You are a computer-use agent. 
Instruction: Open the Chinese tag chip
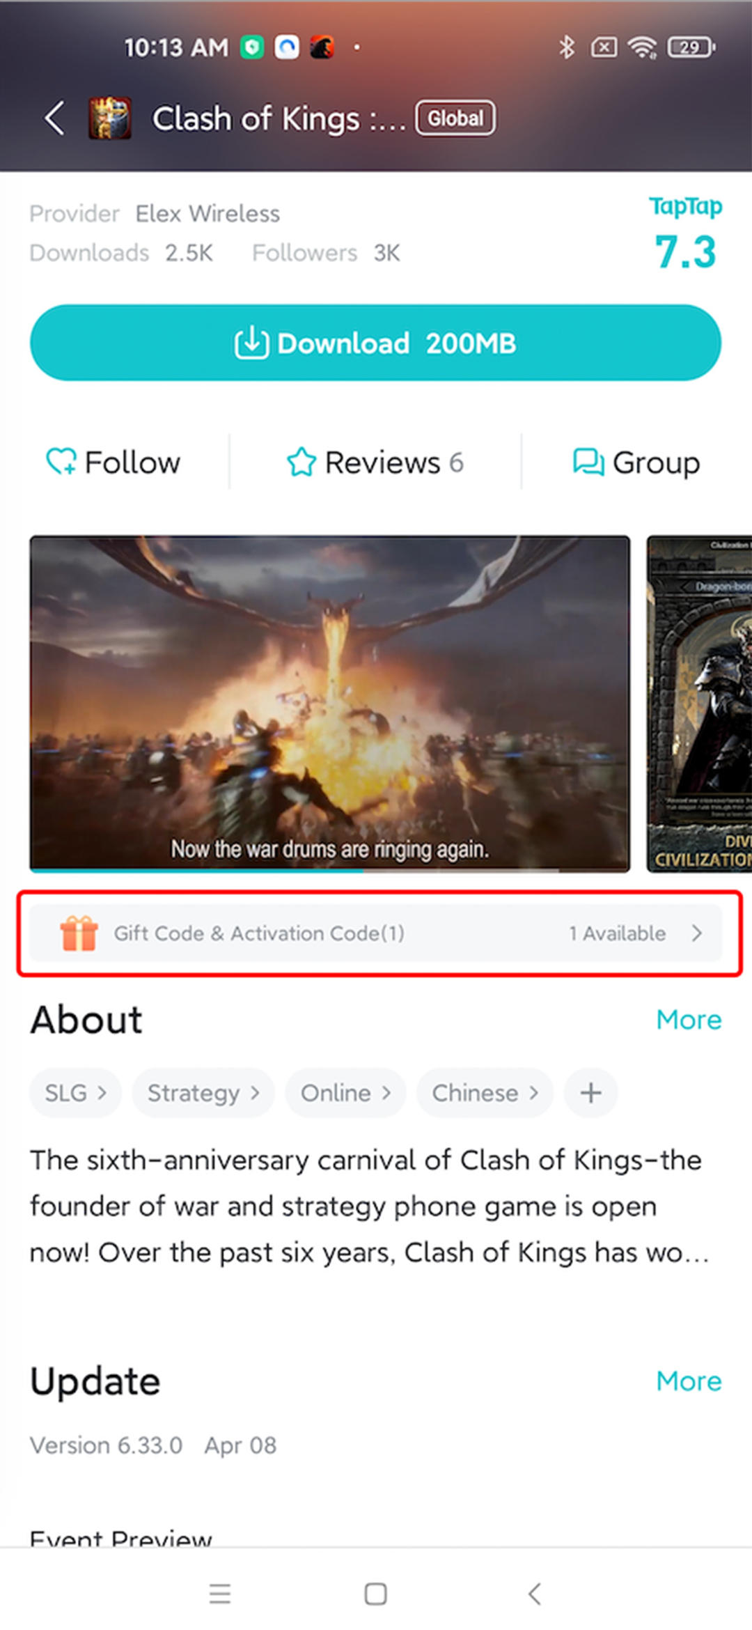point(485,1093)
